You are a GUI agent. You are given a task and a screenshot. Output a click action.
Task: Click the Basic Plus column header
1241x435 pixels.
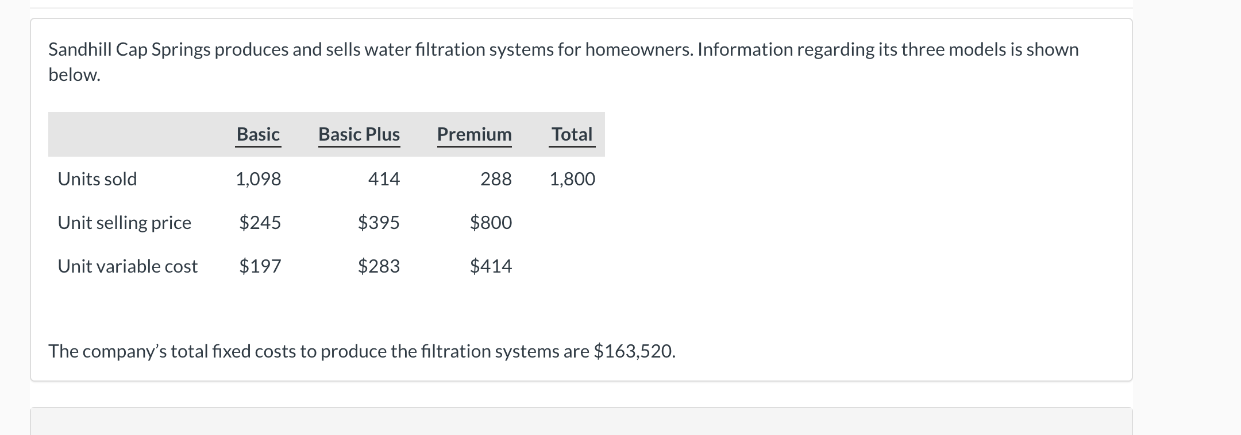(359, 134)
